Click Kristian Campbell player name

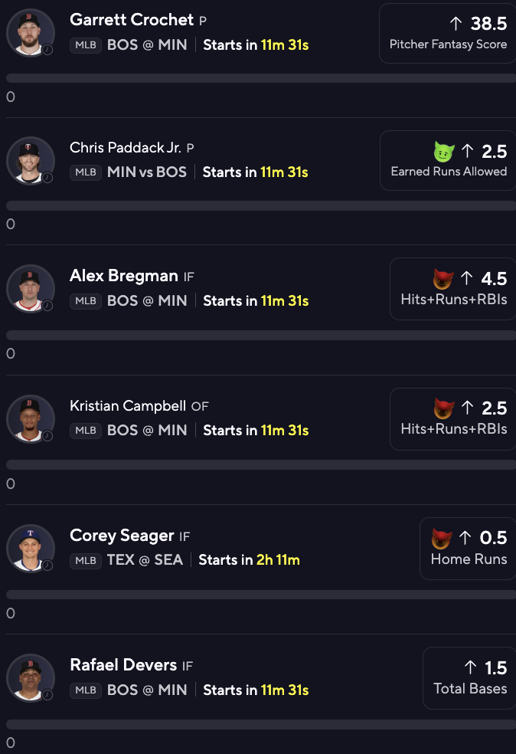[x=128, y=406]
